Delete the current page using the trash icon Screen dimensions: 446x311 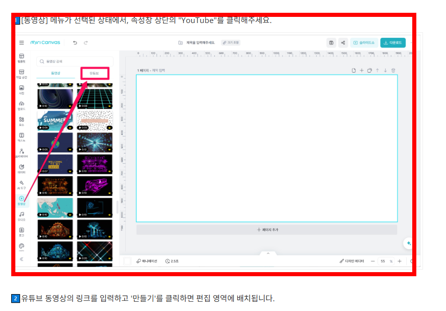pos(393,70)
